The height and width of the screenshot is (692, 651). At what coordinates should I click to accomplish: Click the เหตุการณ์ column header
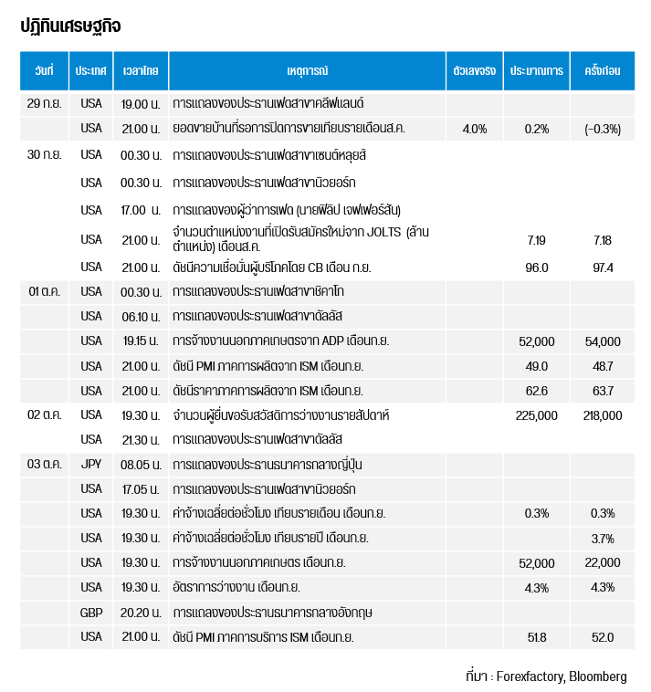pos(306,70)
